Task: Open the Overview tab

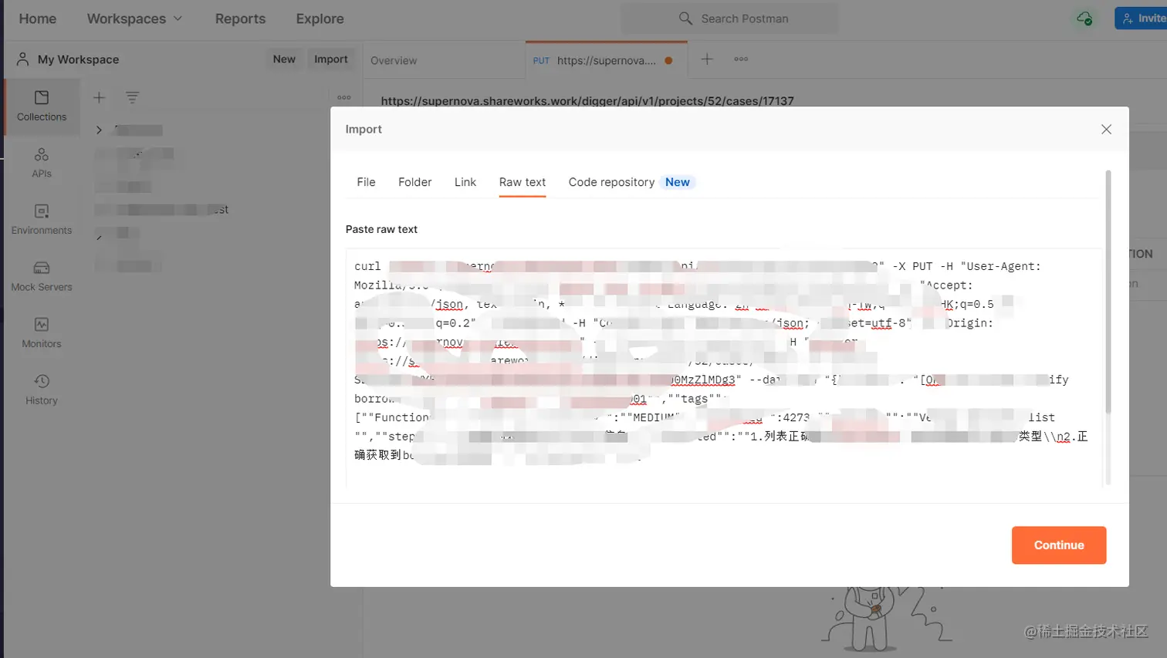Action: [394, 60]
